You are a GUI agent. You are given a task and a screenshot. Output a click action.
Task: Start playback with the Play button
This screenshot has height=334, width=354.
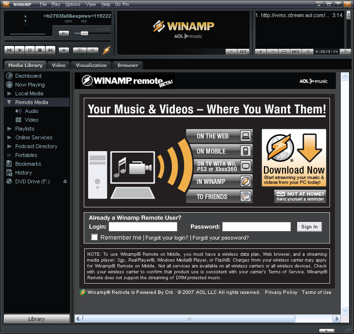click(x=20, y=50)
